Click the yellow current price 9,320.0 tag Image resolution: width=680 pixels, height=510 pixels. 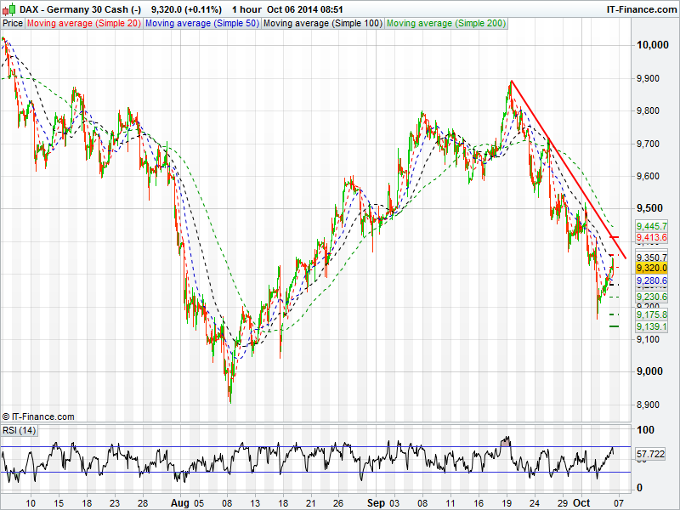coord(652,267)
